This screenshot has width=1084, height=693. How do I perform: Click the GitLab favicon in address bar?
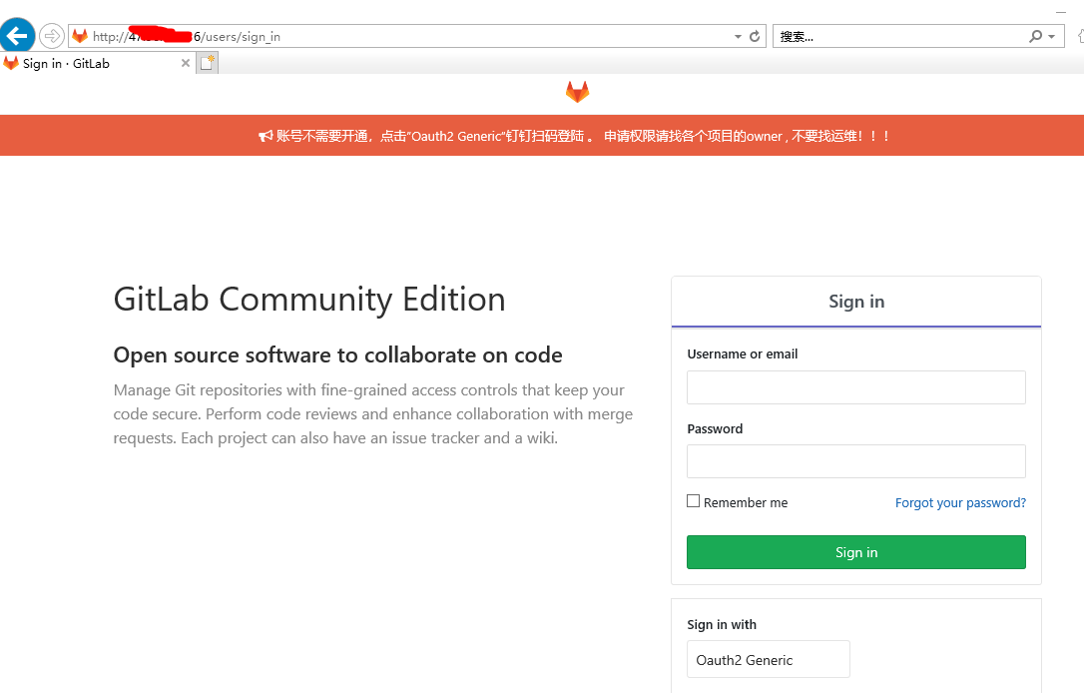80,36
